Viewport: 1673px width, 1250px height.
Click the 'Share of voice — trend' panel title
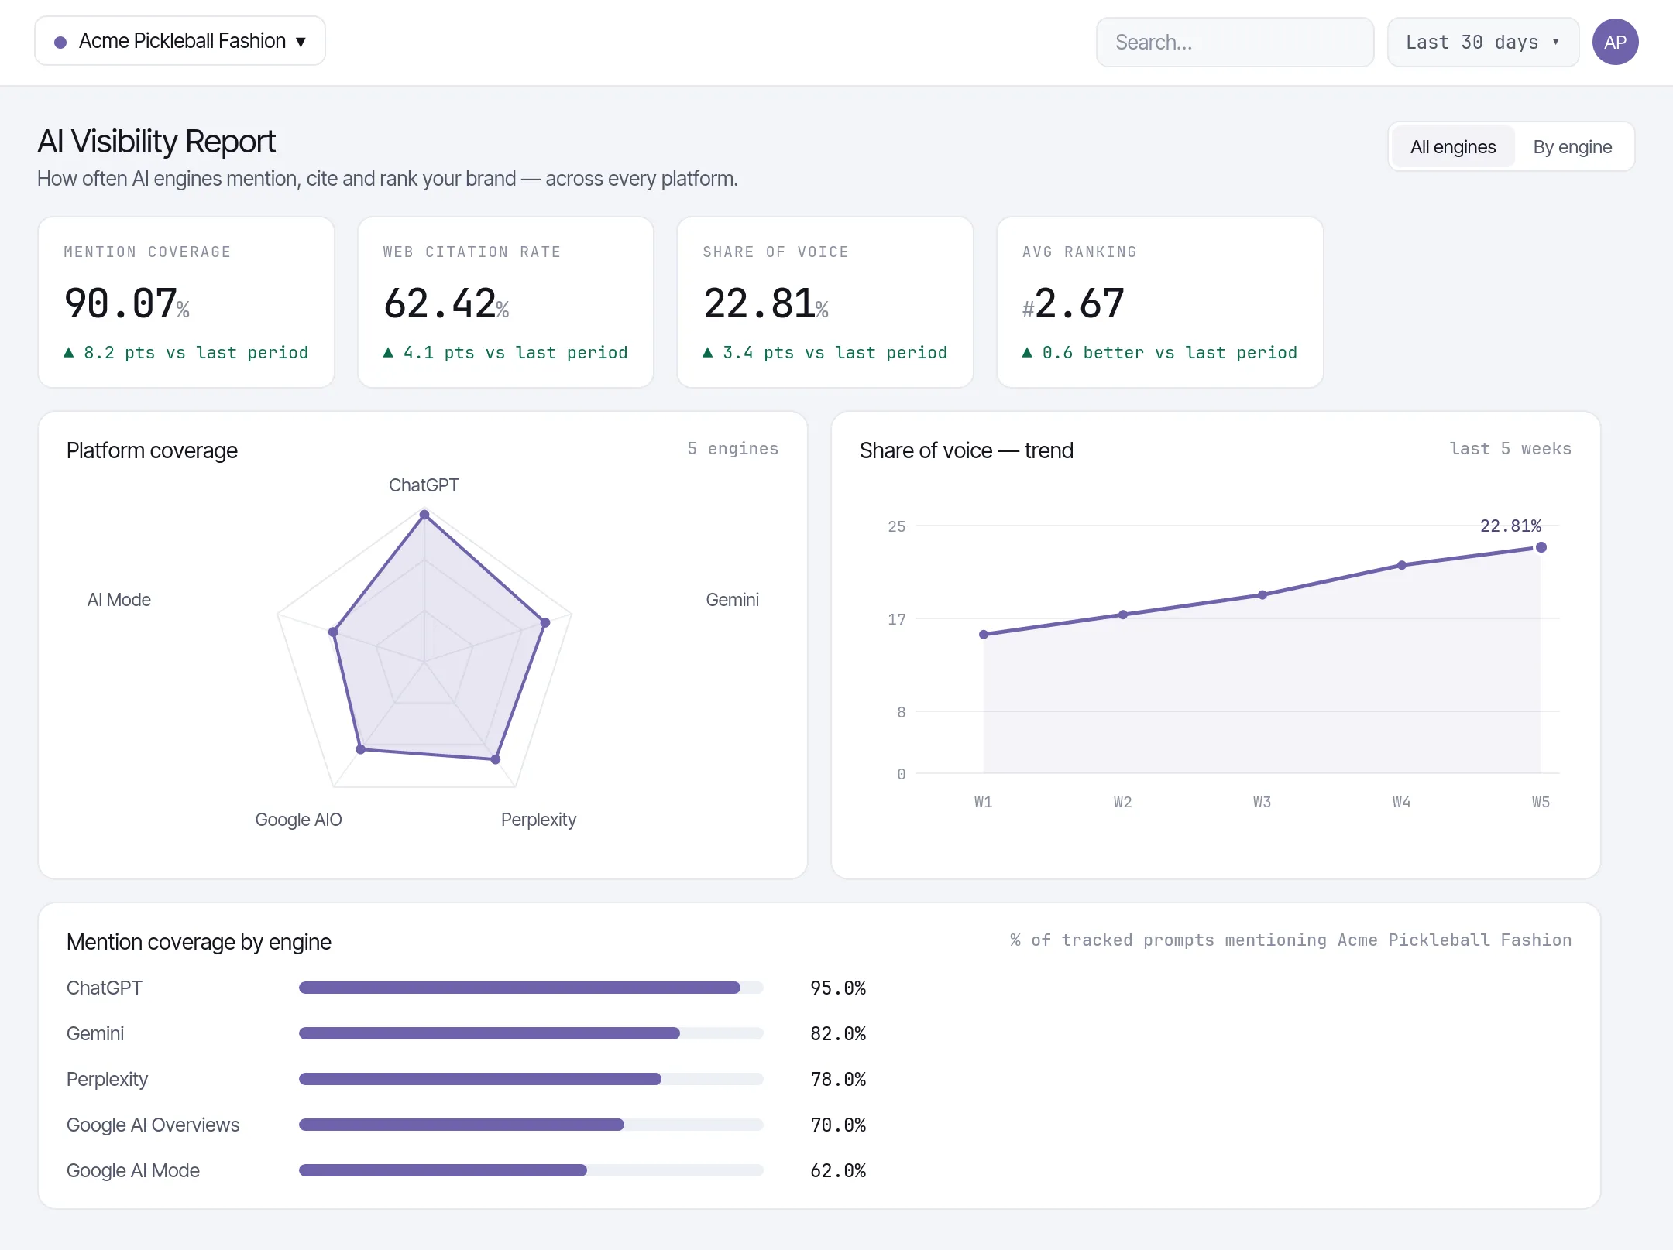pyautogui.click(x=966, y=450)
